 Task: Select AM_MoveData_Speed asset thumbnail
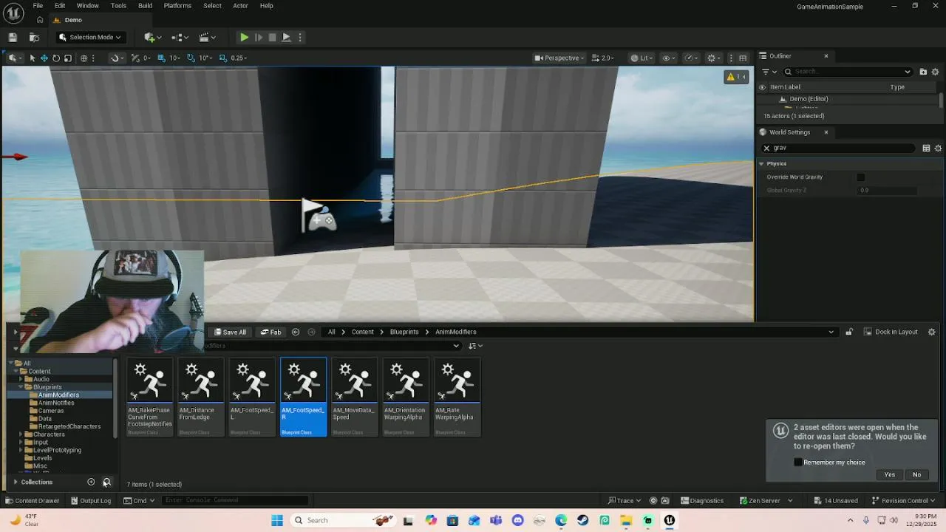tap(355, 397)
